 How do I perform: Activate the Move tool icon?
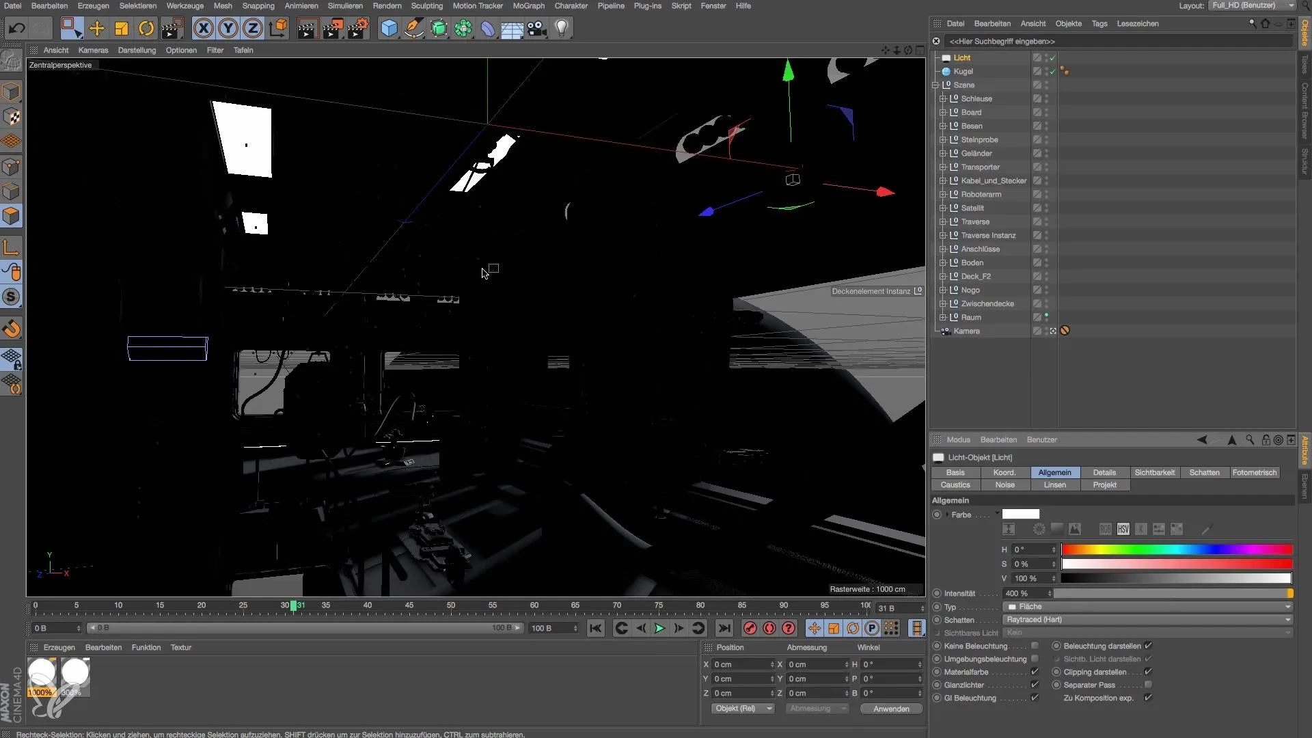point(97,28)
